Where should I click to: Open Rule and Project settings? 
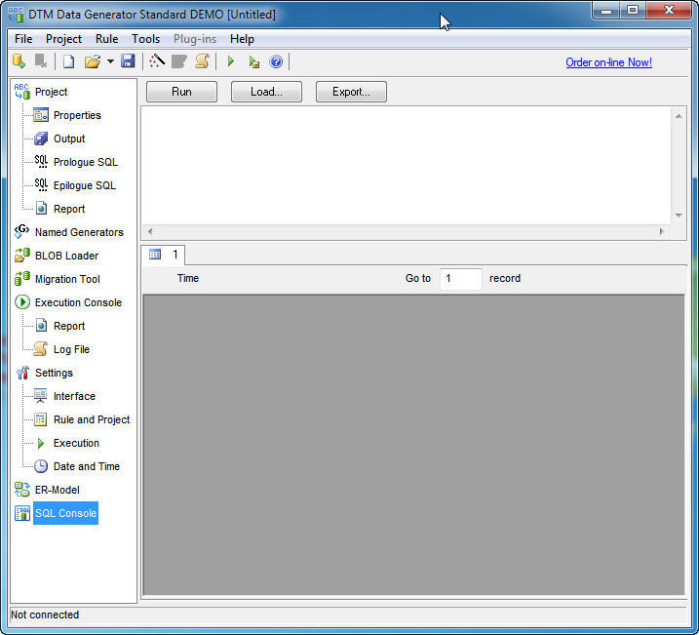[92, 419]
